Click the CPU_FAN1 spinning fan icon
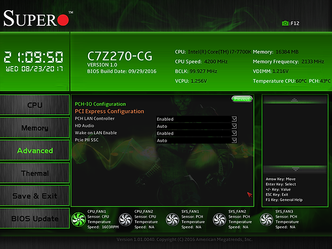Screen dimensions: 332x249 pyautogui.click(x=79, y=219)
